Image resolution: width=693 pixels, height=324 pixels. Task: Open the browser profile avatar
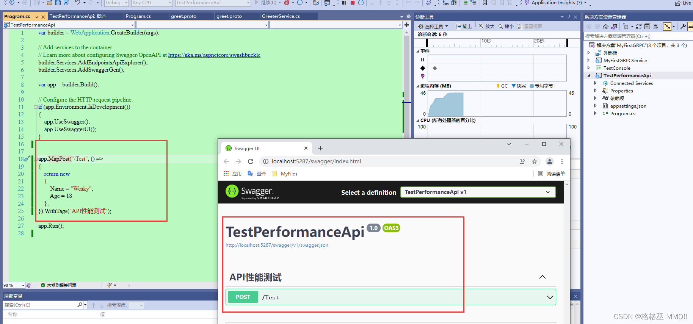pyautogui.click(x=550, y=161)
